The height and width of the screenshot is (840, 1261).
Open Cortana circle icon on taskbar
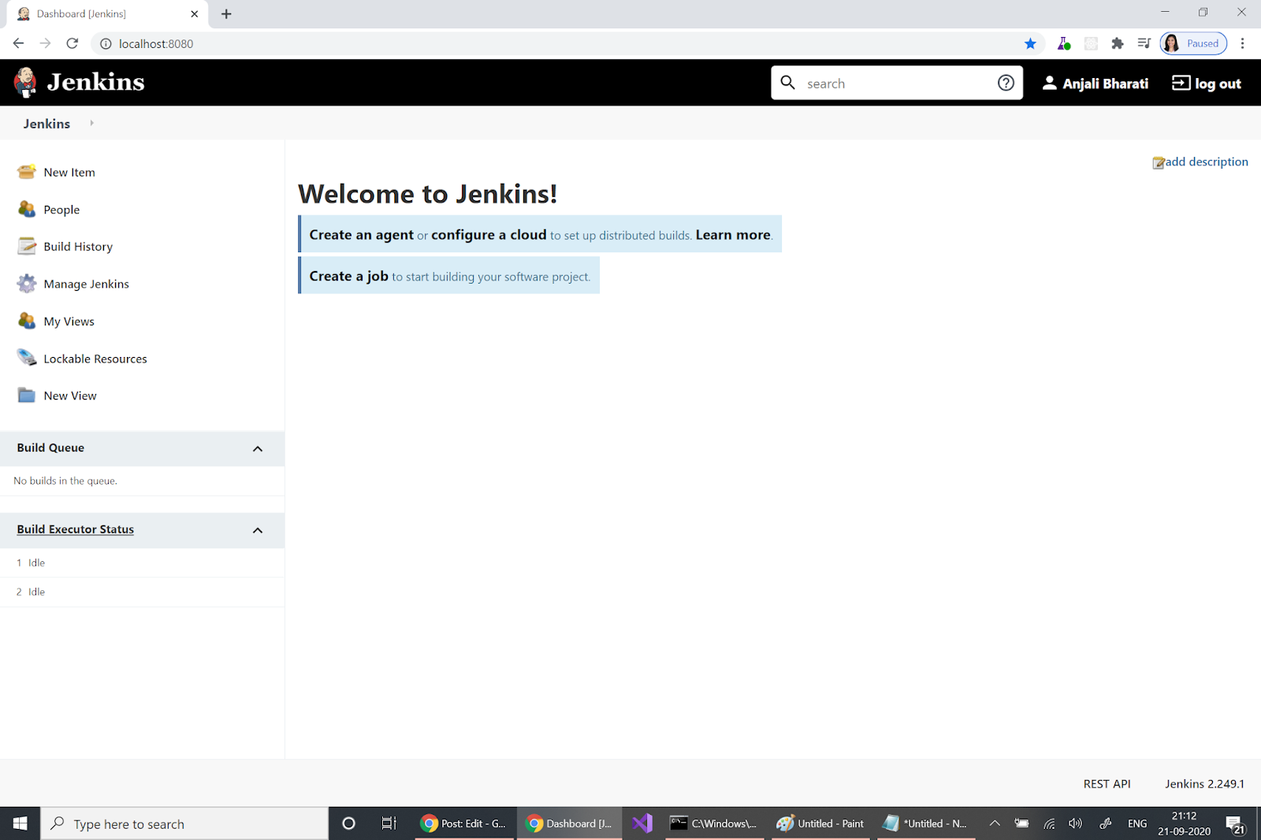(x=348, y=823)
